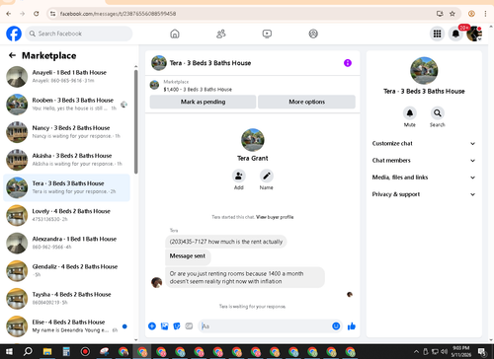Open Chrome three-dot menu

485,14
